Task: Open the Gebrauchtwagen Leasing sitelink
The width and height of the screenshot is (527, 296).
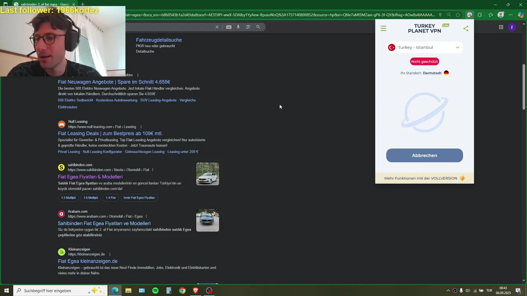Action: [145, 152]
